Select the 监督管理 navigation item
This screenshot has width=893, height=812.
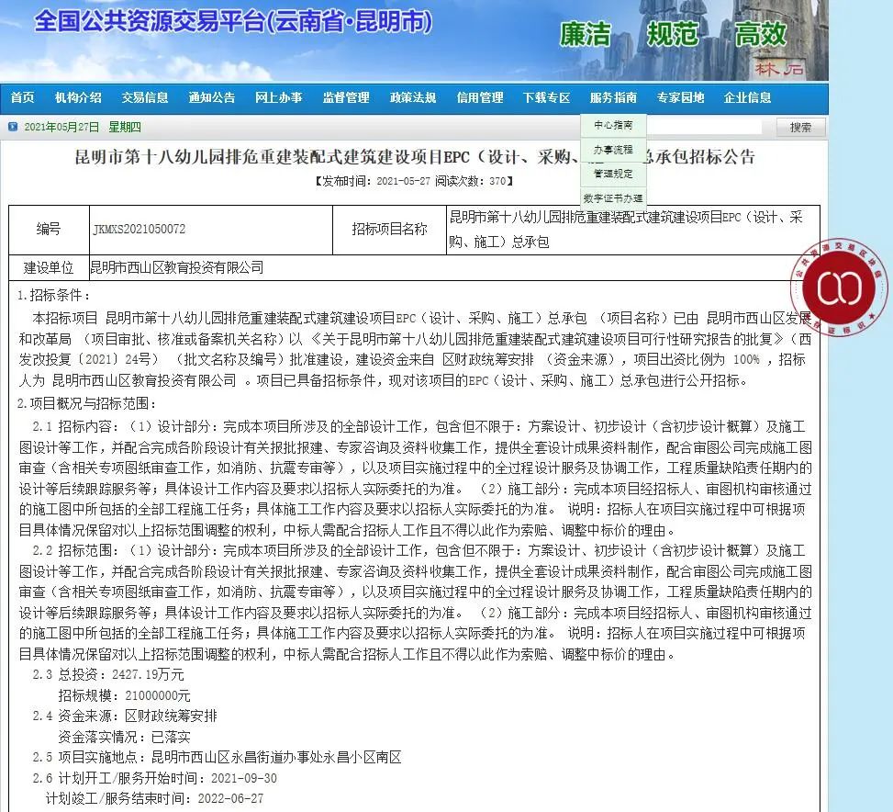pyautogui.click(x=345, y=98)
